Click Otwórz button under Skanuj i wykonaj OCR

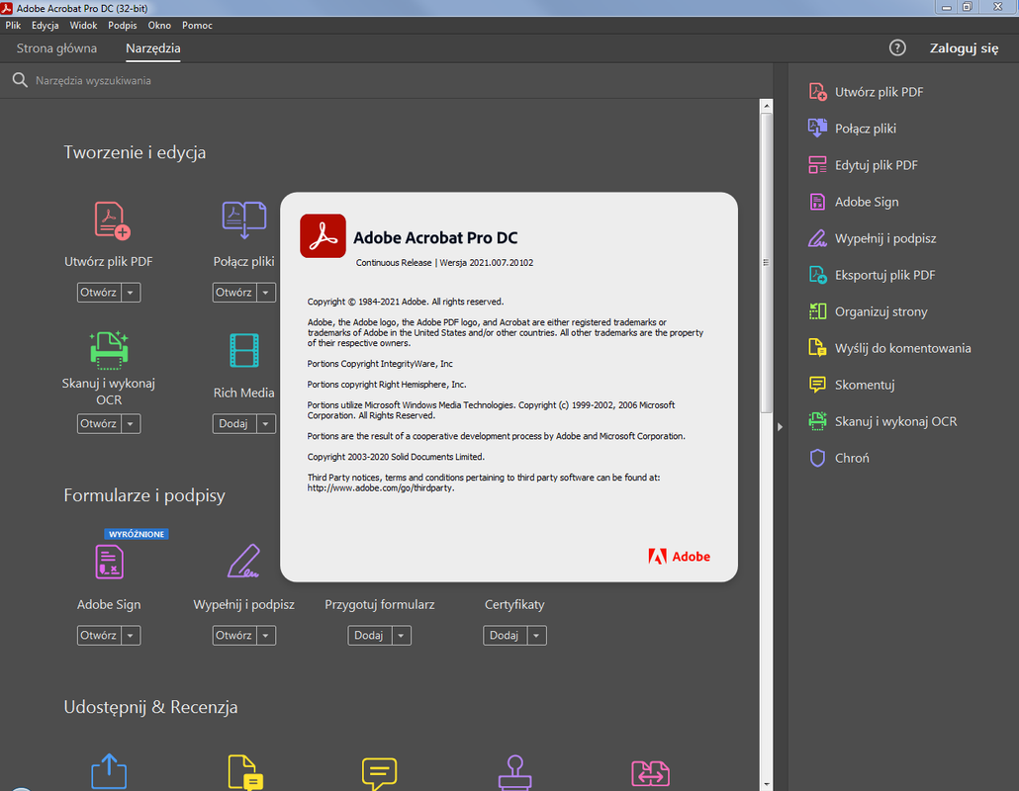(x=99, y=423)
